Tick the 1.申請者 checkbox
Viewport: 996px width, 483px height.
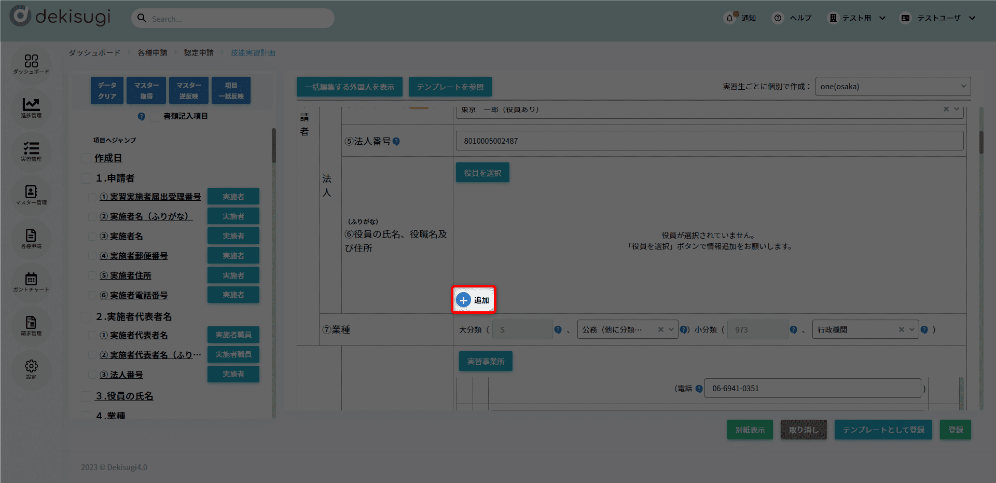86,178
